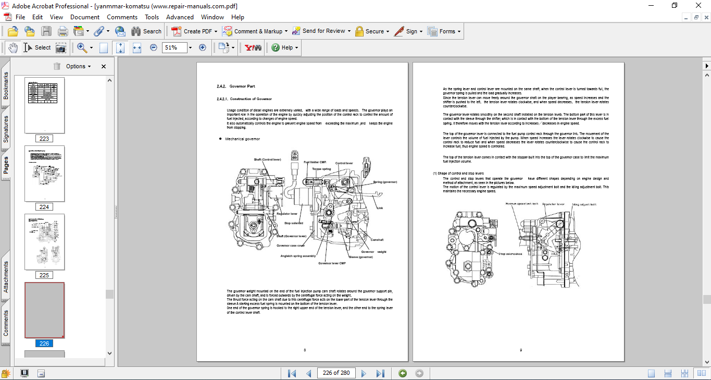Click the Print icon
Image resolution: width=711 pixels, height=380 pixels.
point(63,31)
